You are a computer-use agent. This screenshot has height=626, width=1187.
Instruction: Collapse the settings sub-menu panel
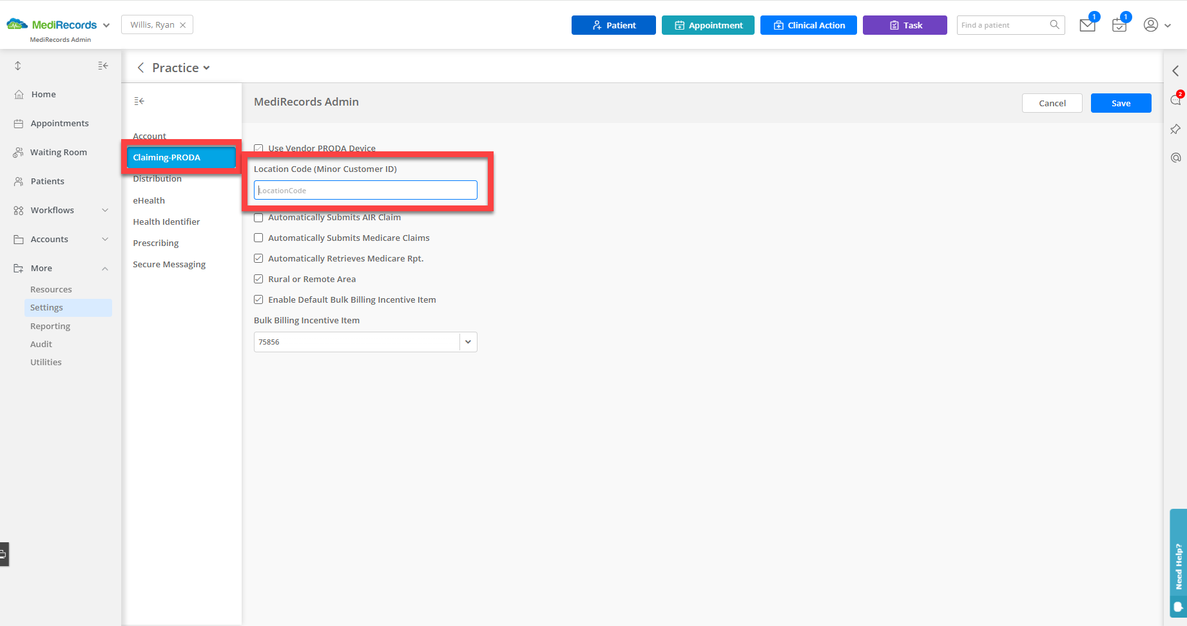(139, 101)
